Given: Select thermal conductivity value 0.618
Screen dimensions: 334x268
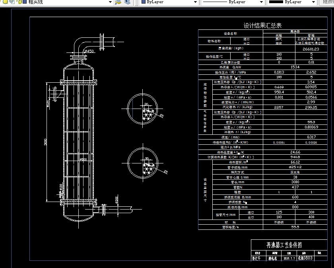Looking at the screenshot, I should pyautogui.click(x=279, y=87).
